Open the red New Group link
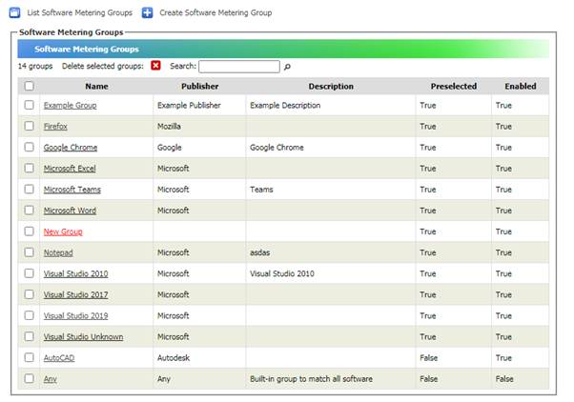The width and height of the screenshot is (574, 402). click(63, 231)
